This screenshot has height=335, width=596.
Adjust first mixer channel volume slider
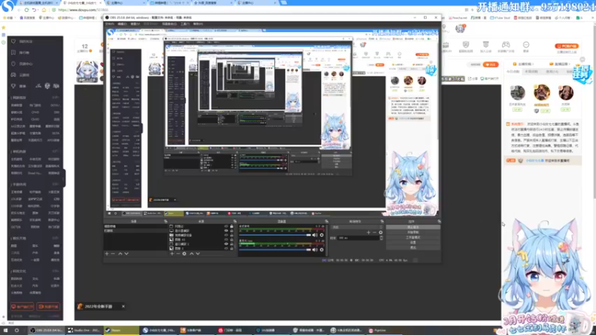coord(275,235)
